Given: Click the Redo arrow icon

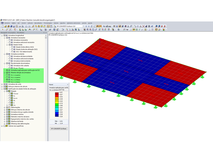Looking at the screenshot, I should pos(29,26).
